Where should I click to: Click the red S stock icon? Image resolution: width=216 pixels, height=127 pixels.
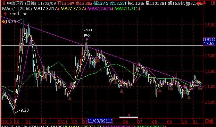4,3
